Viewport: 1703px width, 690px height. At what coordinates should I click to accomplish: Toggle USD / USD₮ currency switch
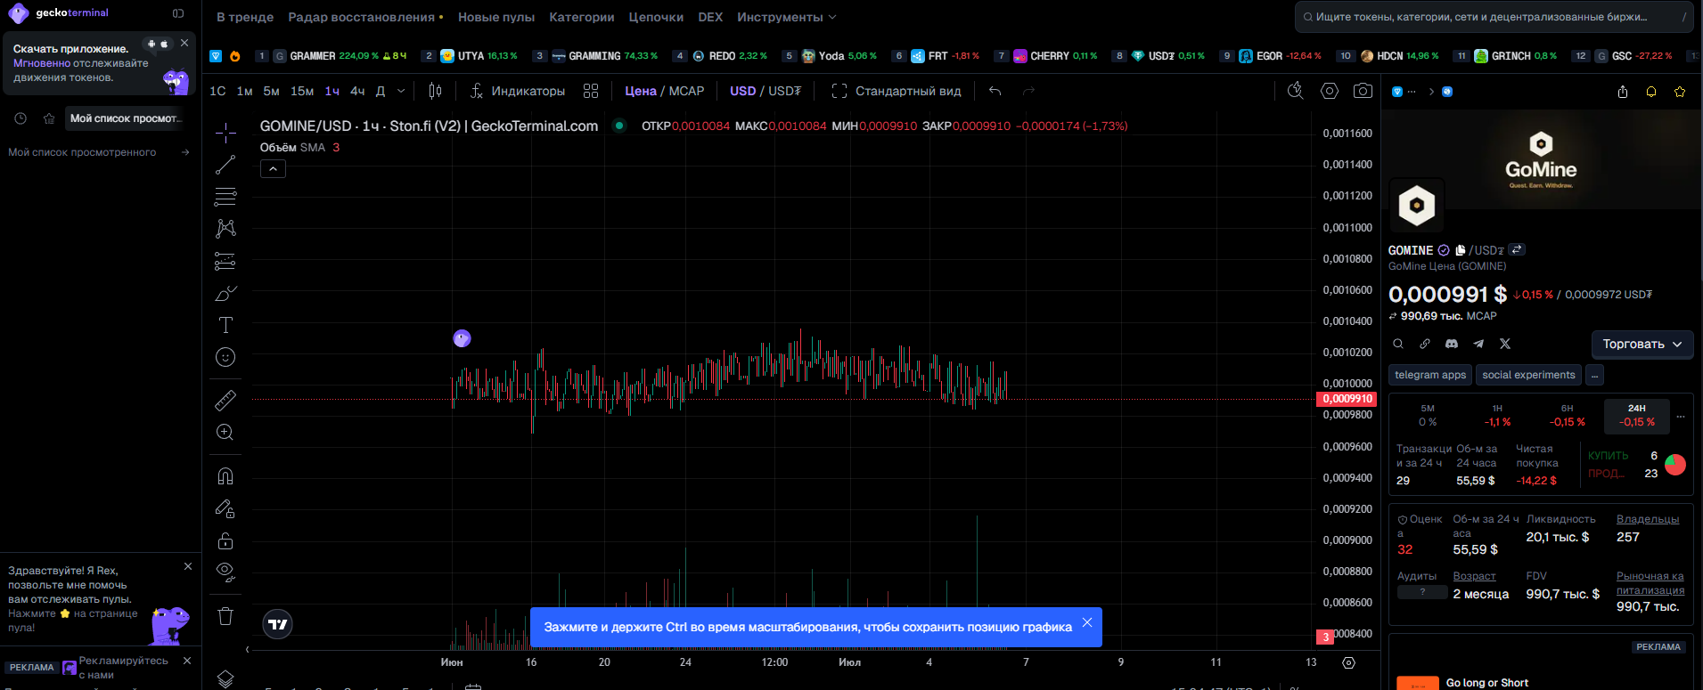765,91
